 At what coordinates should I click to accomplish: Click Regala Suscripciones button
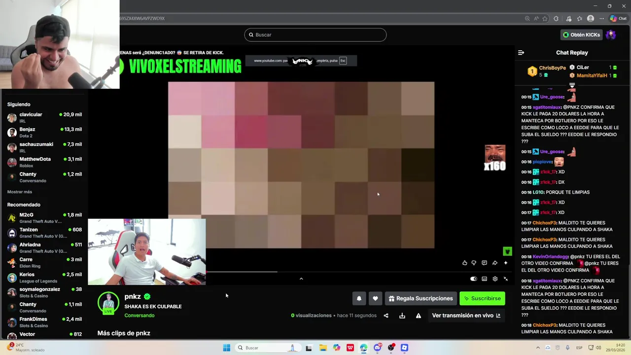(421, 298)
